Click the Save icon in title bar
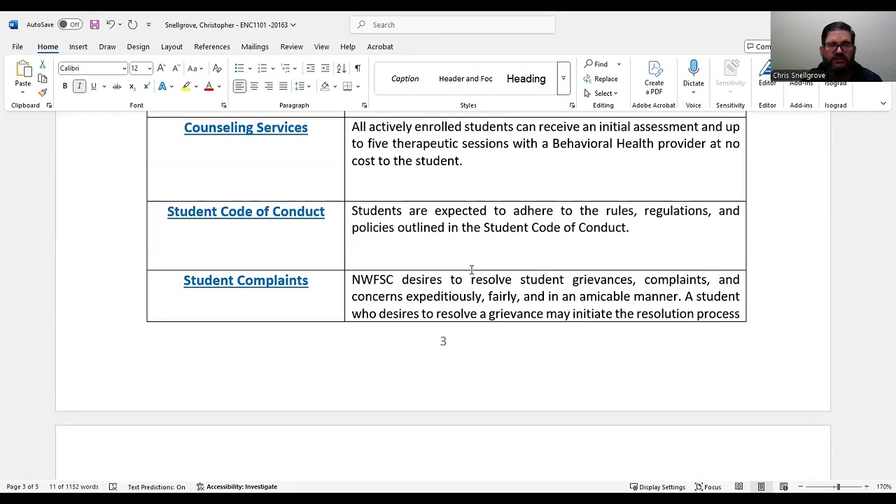Image resolution: width=896 pixels, height=504 pixels. [94, 24]
